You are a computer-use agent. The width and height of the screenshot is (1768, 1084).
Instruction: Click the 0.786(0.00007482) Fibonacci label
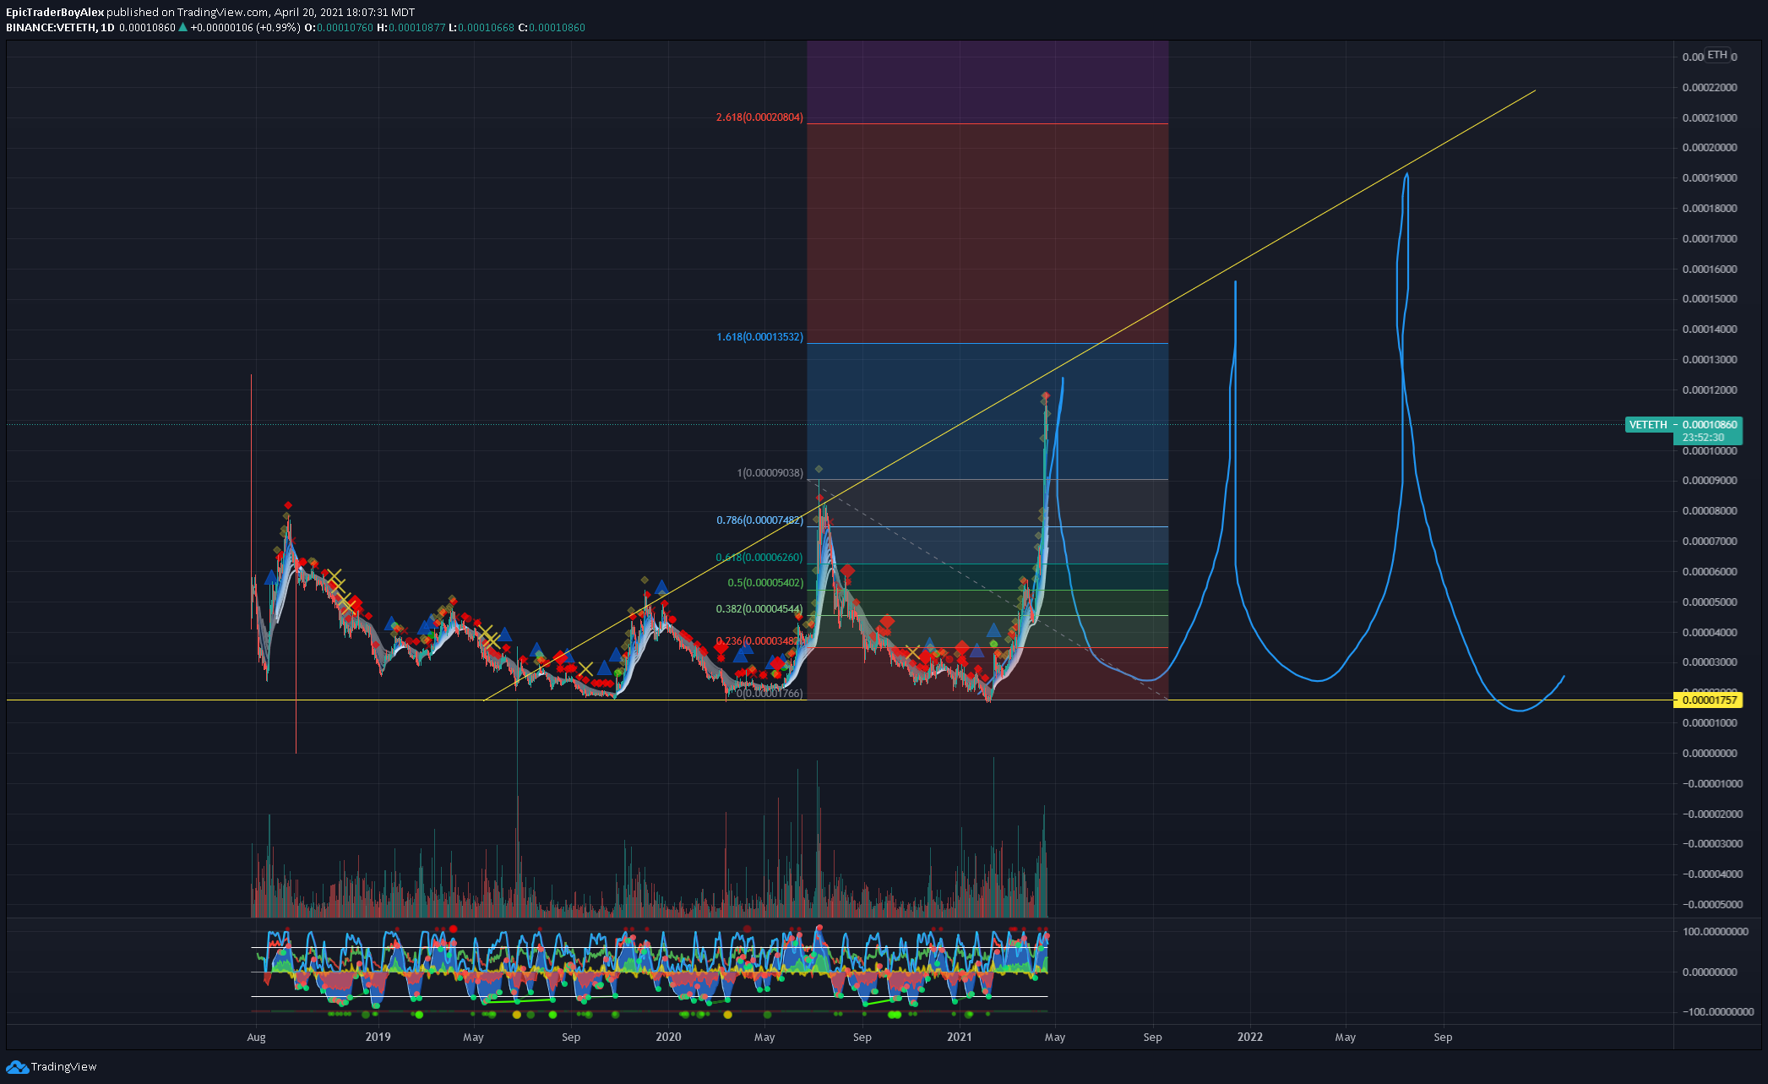click(x=759, y=520)
